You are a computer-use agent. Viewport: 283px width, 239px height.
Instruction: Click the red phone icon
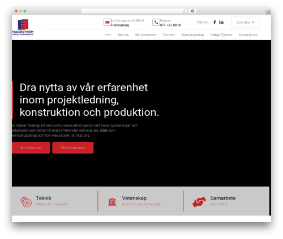coord(156,22)
